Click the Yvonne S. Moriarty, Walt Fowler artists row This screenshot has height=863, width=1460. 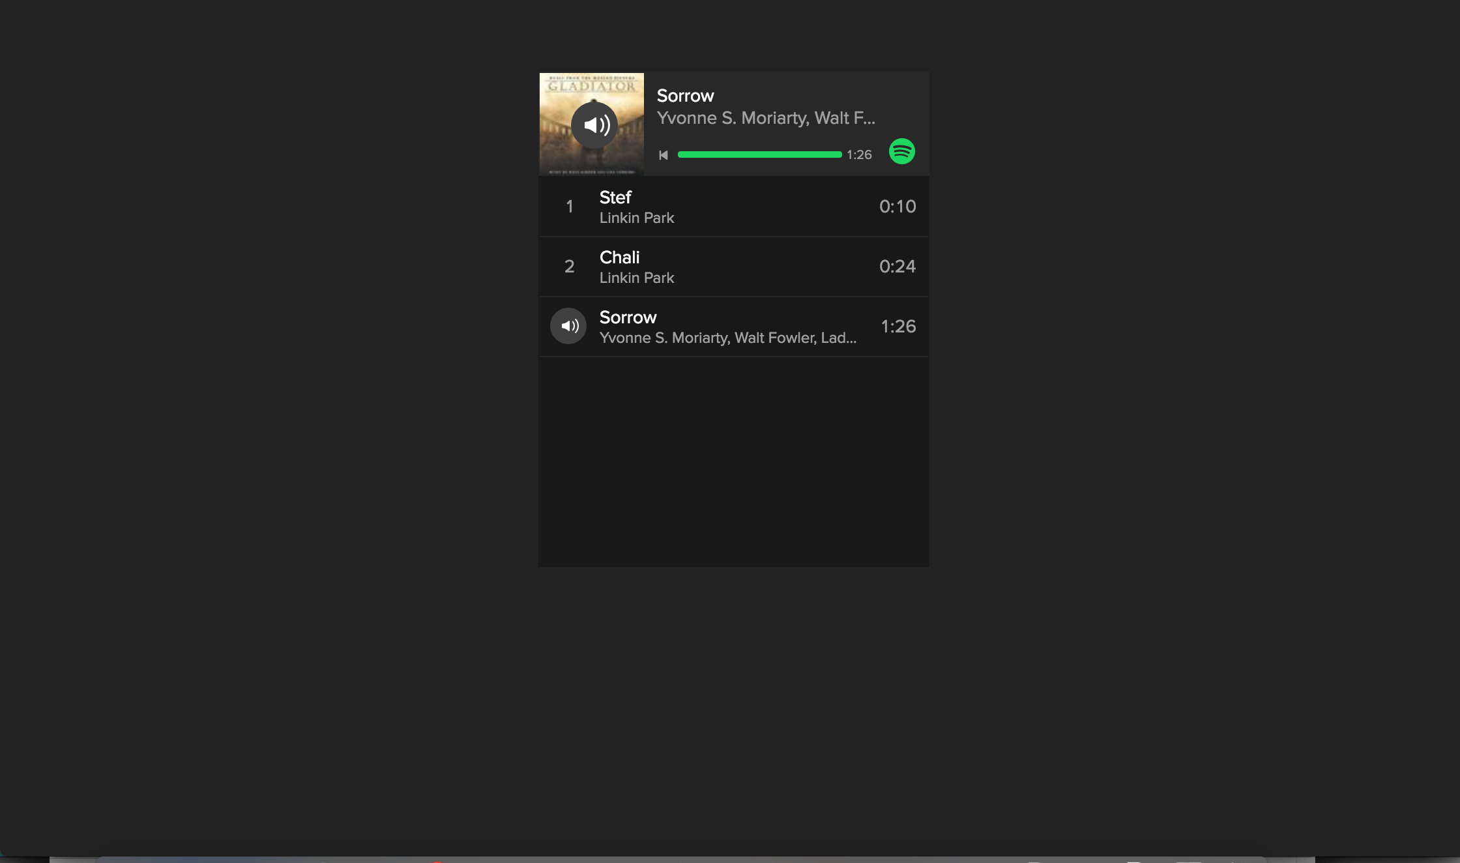(x=727, y=338)
